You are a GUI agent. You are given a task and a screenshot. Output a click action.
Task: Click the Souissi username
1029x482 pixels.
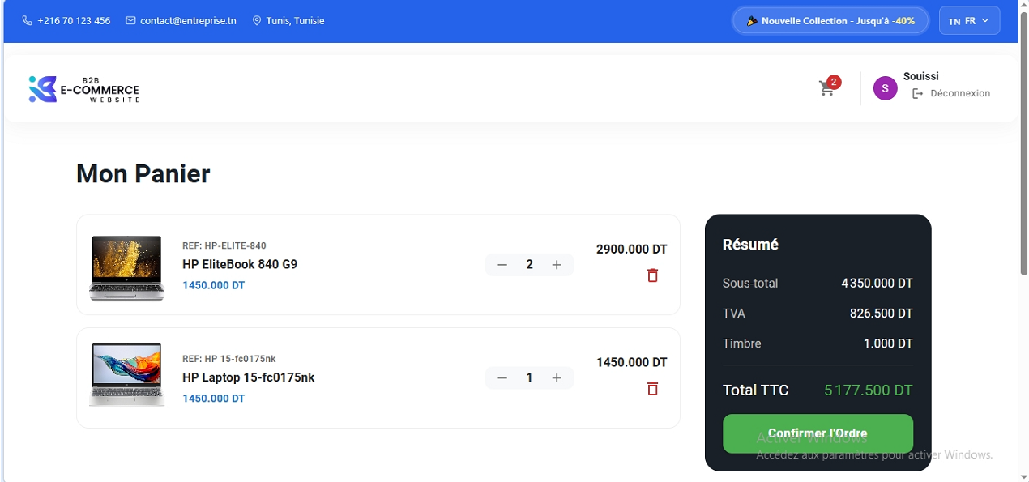[x=921, y=76]
